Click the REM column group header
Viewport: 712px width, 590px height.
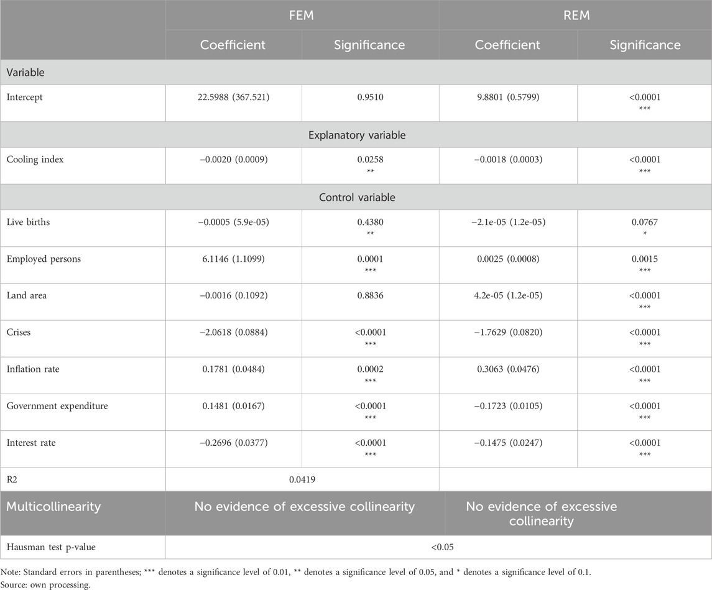point(576,16)
